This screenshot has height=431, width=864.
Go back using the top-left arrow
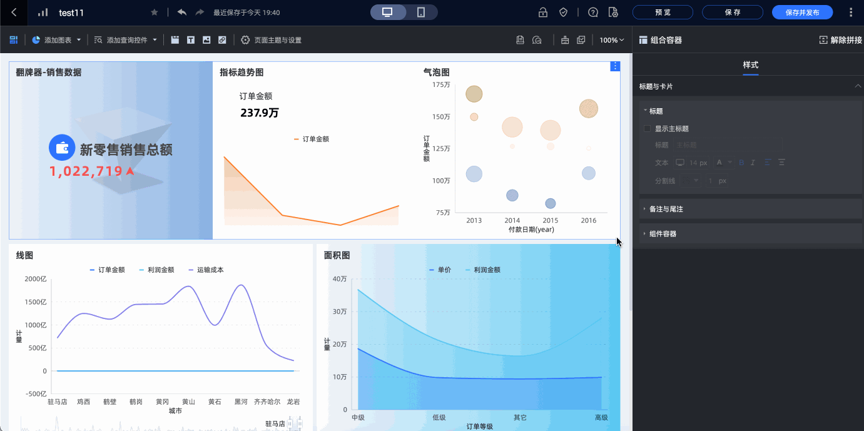(14, 13)
